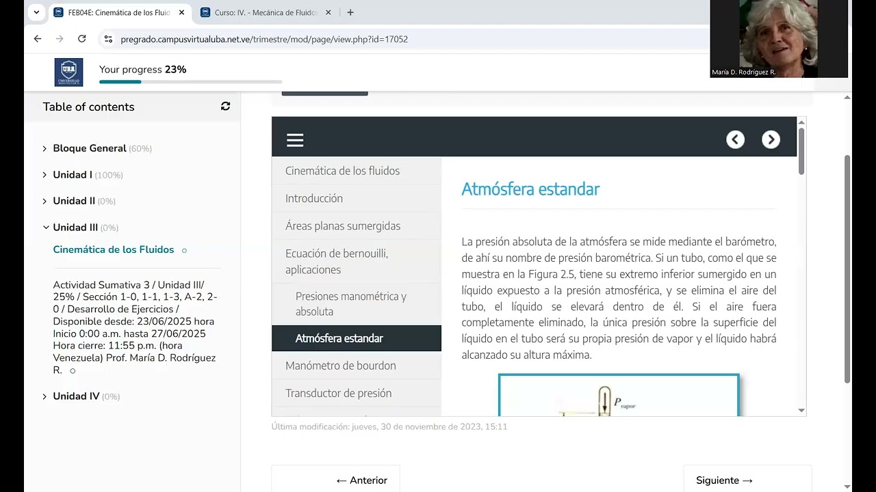This screenshot has height=492, width=876.
Task: Open Presiones manométrica y absoluta subsection
Action: [357, 304]
